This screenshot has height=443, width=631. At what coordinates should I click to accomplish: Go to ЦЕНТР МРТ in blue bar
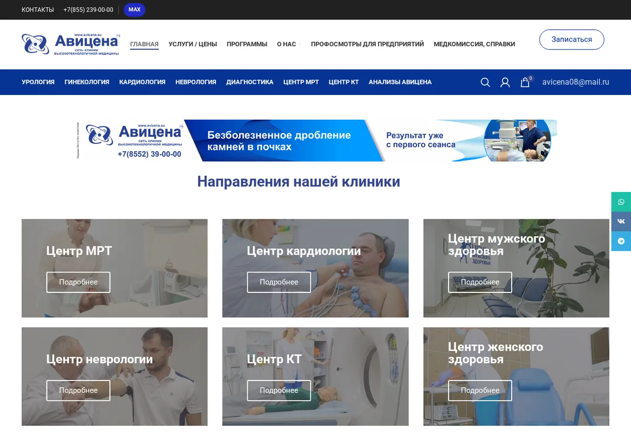click(x=301, y=82)
